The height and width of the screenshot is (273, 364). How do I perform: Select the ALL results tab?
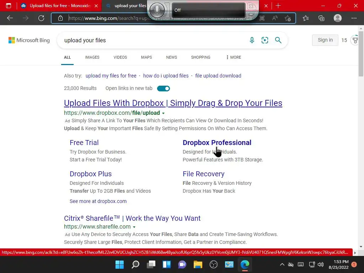[67, 57]
